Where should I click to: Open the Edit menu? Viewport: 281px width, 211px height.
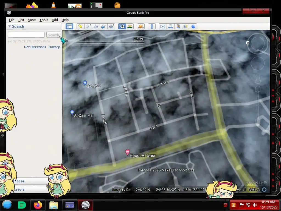(21, 20)
